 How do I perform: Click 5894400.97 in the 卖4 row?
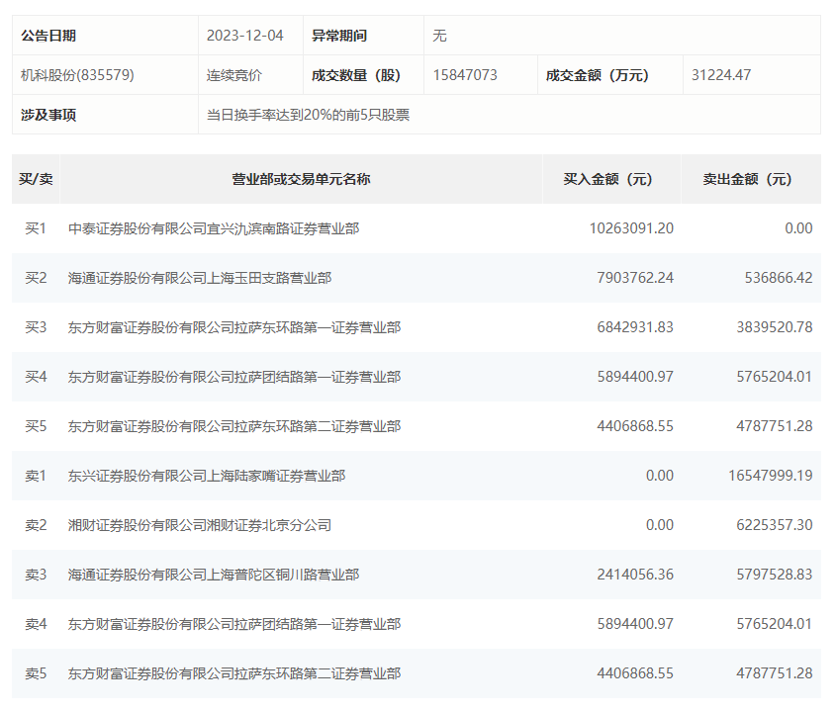pyautogui.click(x=635, y=624)
